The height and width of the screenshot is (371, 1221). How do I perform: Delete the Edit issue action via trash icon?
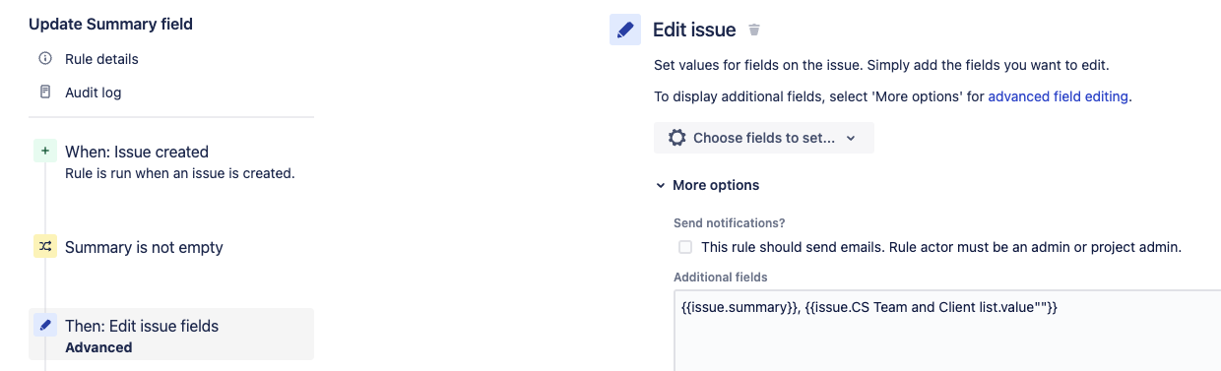click(x=754, y=30)
